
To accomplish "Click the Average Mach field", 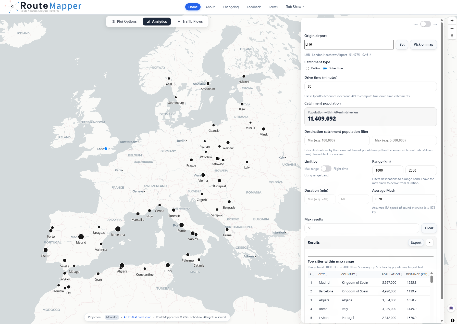I will coord(404,199).
